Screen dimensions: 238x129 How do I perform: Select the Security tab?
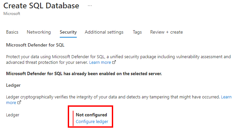tap(68, 32)
